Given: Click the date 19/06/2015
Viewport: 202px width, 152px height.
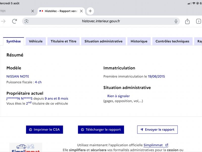Looking at the screenshot, I should tap(156, 77).
